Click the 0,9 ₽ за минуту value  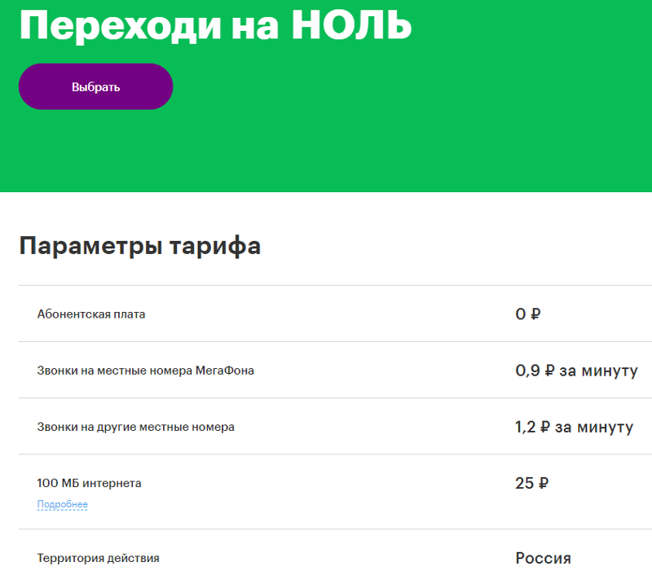tap(576, 371)
